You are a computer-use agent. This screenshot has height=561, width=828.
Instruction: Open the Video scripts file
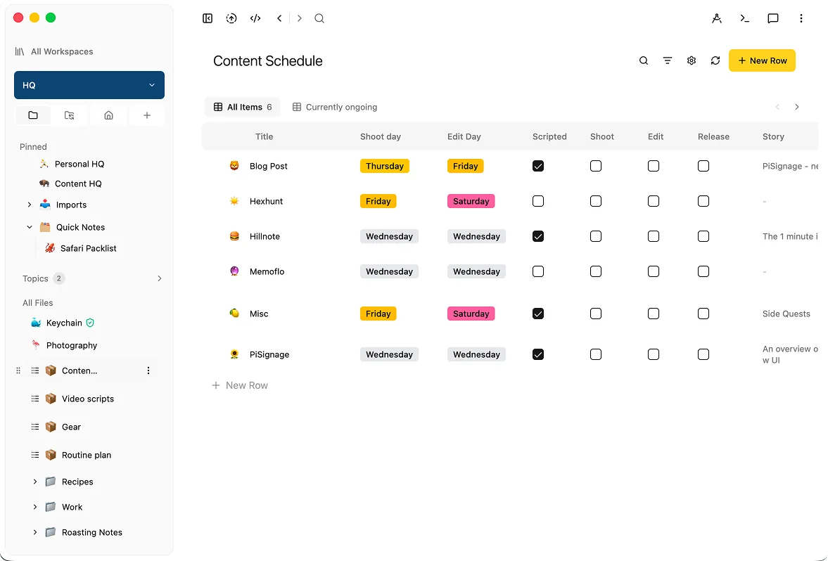pos(88,399)
